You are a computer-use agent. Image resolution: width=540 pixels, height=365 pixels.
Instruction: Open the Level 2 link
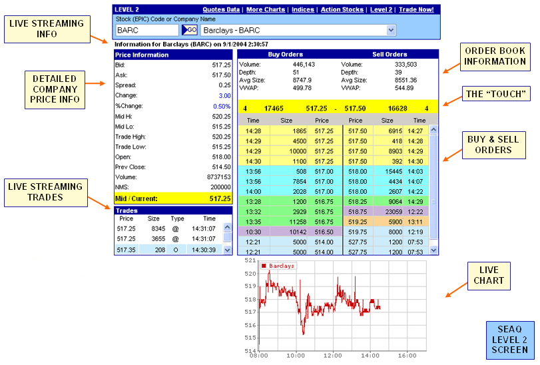381,9
